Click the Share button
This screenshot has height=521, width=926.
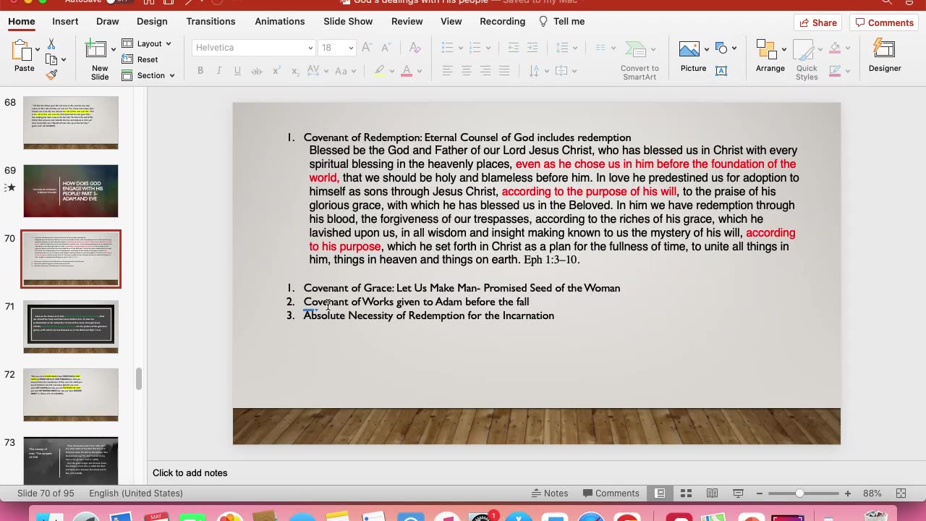818,22
